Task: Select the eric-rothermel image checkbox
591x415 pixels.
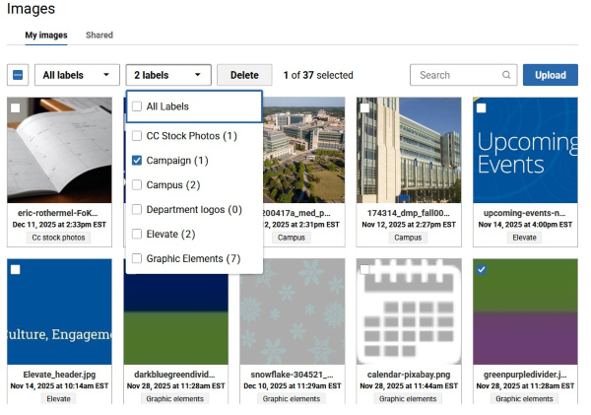Action: pyautogui.click(x=16, y=107)
